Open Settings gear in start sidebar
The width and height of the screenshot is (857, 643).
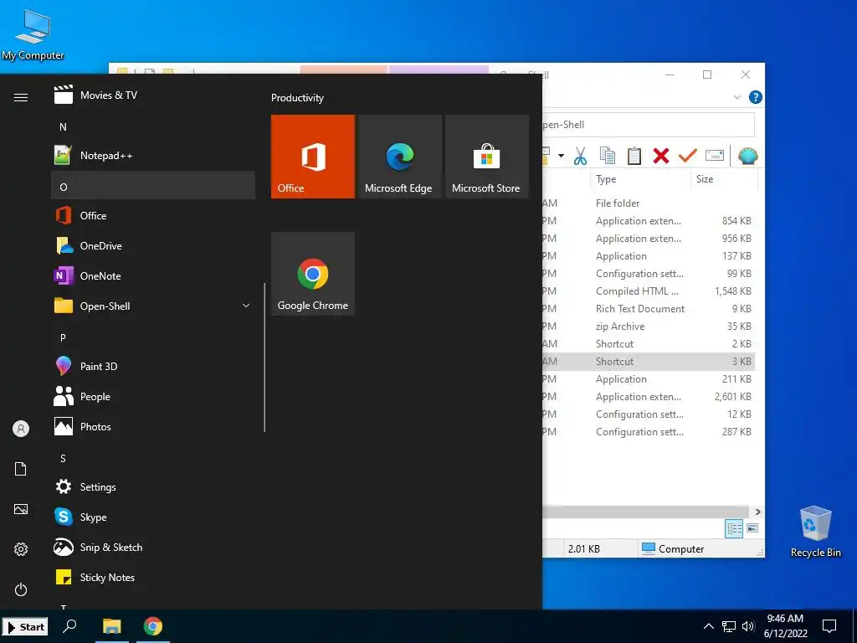[x=21, y=549]
